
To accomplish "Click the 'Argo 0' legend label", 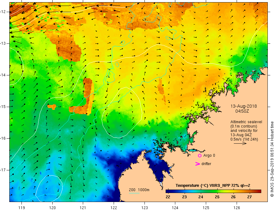I will (209, 155).
